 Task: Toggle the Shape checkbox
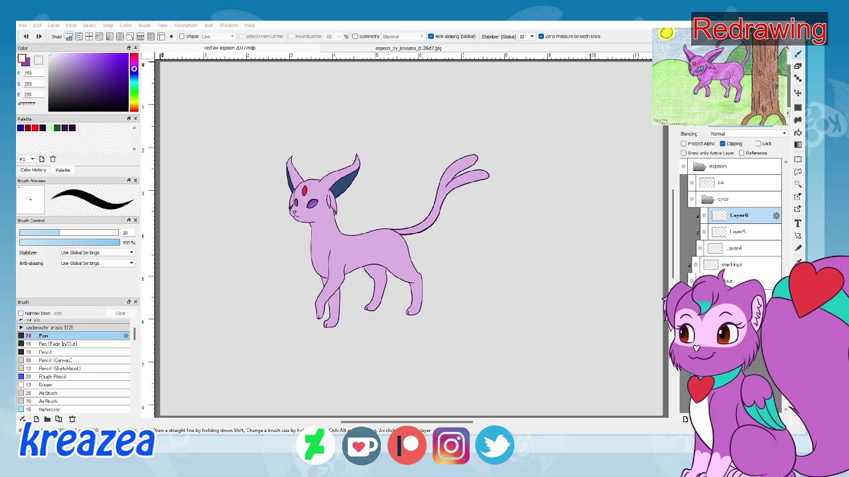click(182, 36)
